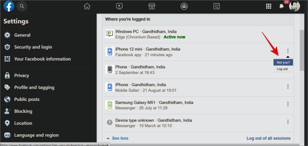This screenshot has height=146, width=308.
Task: Open the Groups icon
Action: click(x=184, y=6)
